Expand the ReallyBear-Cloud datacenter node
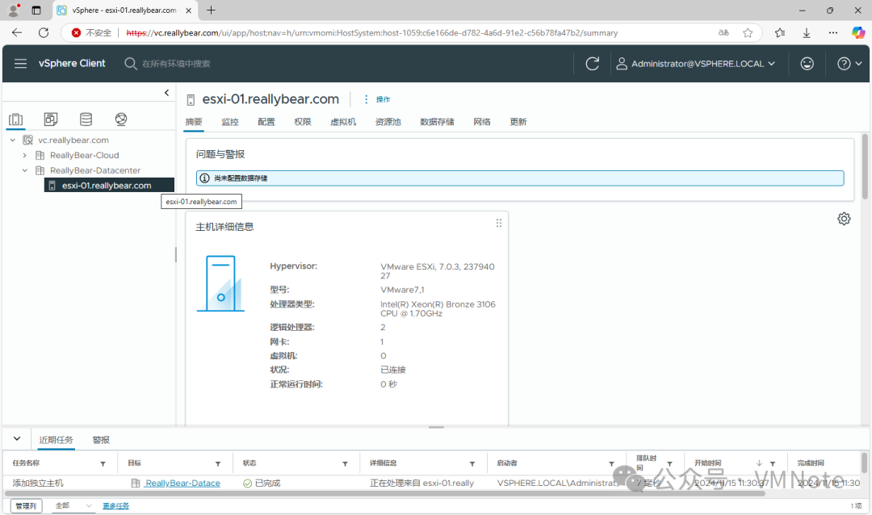The width and height of the screenshot is (872, 515). pos(24,155)
